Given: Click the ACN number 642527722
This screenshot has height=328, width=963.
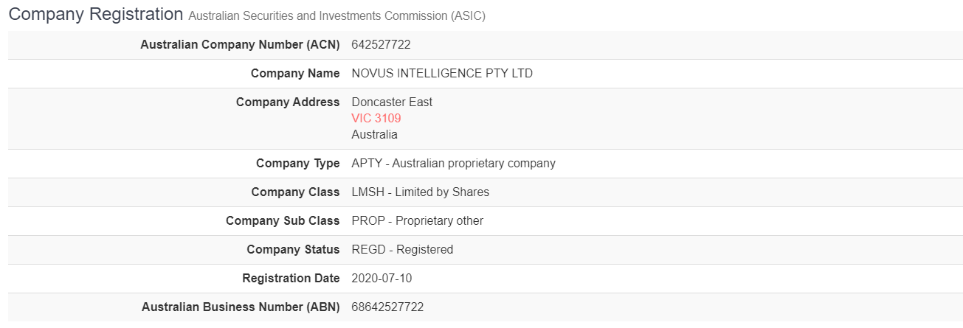Looking at the screenshot, I should [x=381, y=44].
